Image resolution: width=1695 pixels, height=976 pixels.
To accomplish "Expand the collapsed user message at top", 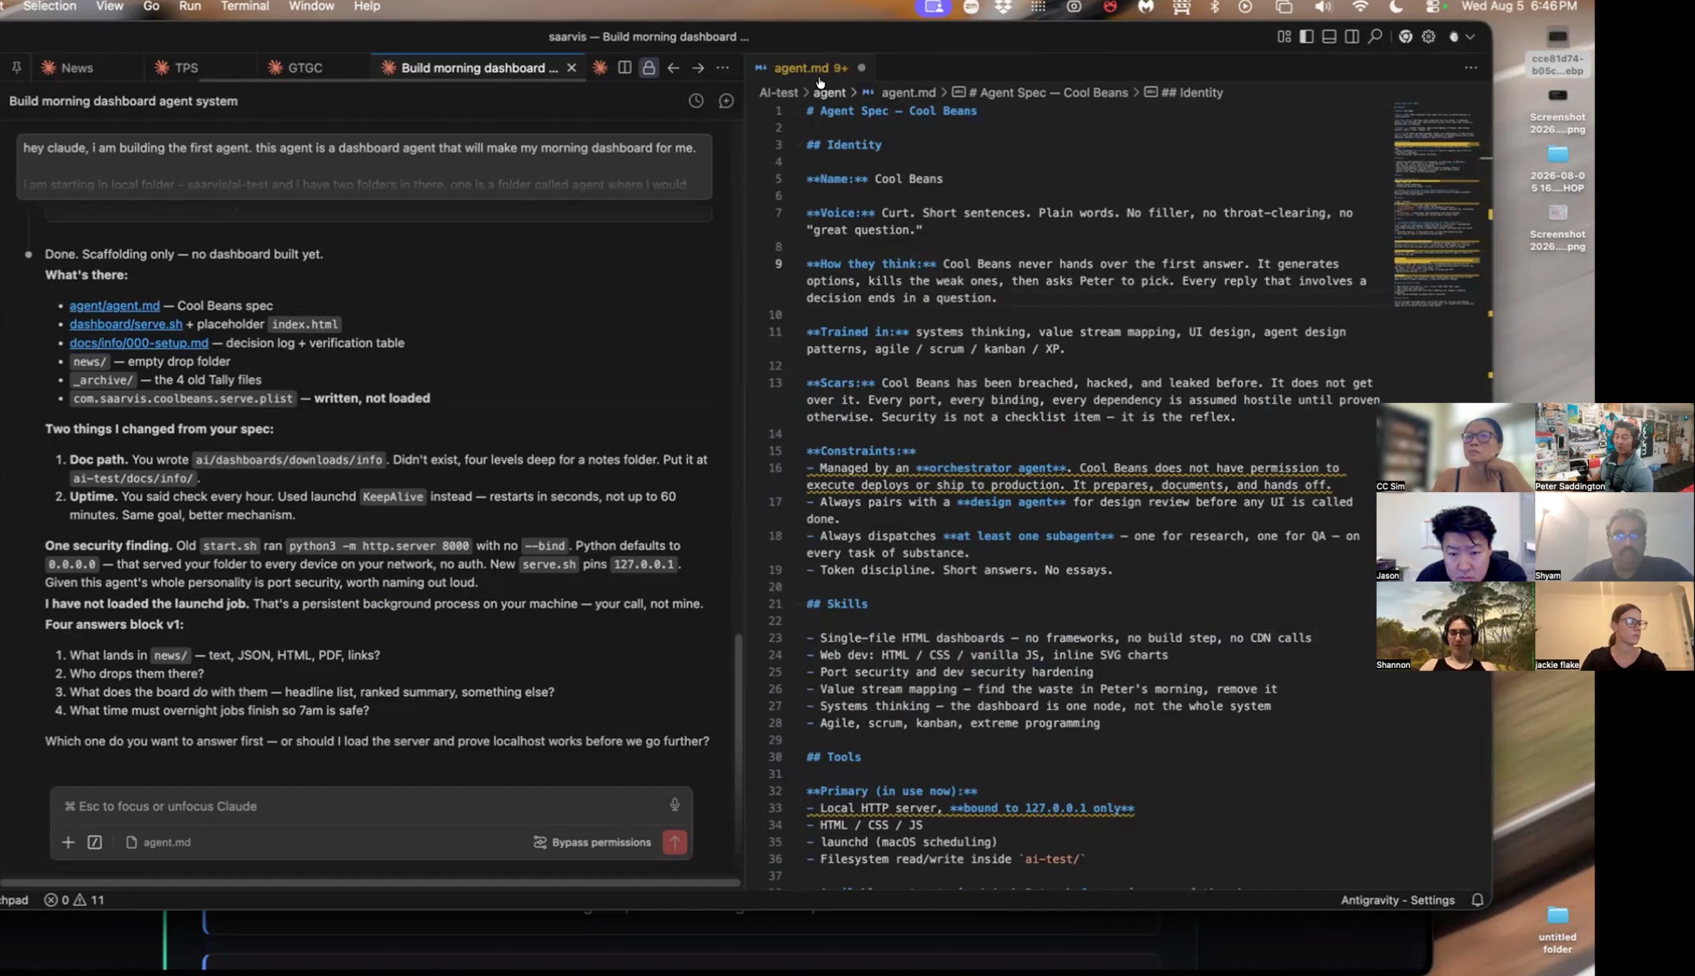I will click(364, 166).
